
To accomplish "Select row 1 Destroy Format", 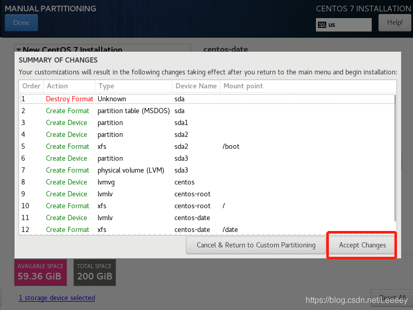I will point(208,99).
